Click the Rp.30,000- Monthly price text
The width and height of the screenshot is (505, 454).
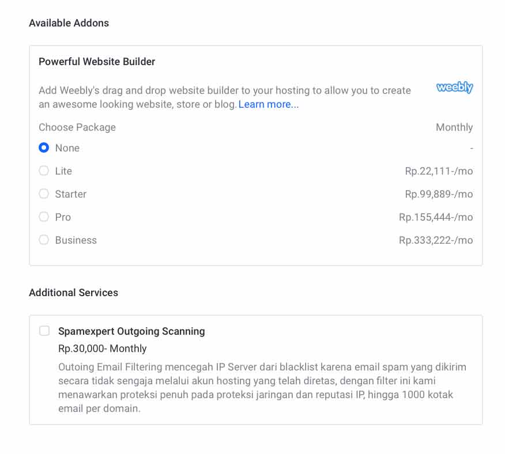pos(103,349)
